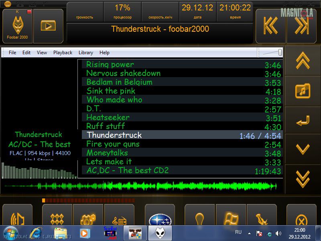Click the скорость, км/ч speed panel
The height and width of the screenshot is (241, 321).
pyautogui.click(x=160, y=12)
